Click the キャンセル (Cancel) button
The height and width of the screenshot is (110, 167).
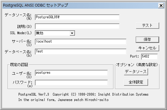(x=147, y=48)
